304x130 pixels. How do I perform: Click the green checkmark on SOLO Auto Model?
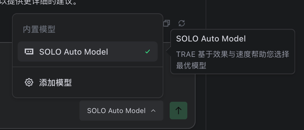click(147, 52)
